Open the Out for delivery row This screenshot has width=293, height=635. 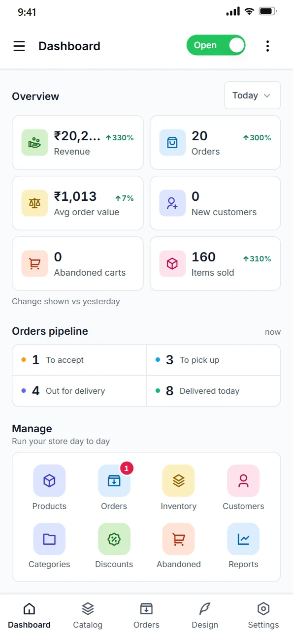(x=79, y=391)
